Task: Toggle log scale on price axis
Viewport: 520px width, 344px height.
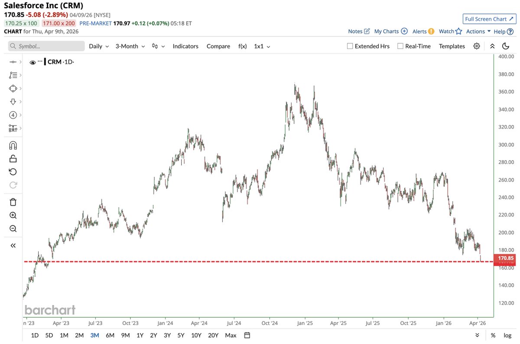Action: 507,335
